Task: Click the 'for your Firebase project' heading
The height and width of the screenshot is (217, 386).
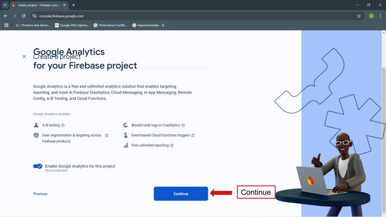Action: click(x=85, y=66)
